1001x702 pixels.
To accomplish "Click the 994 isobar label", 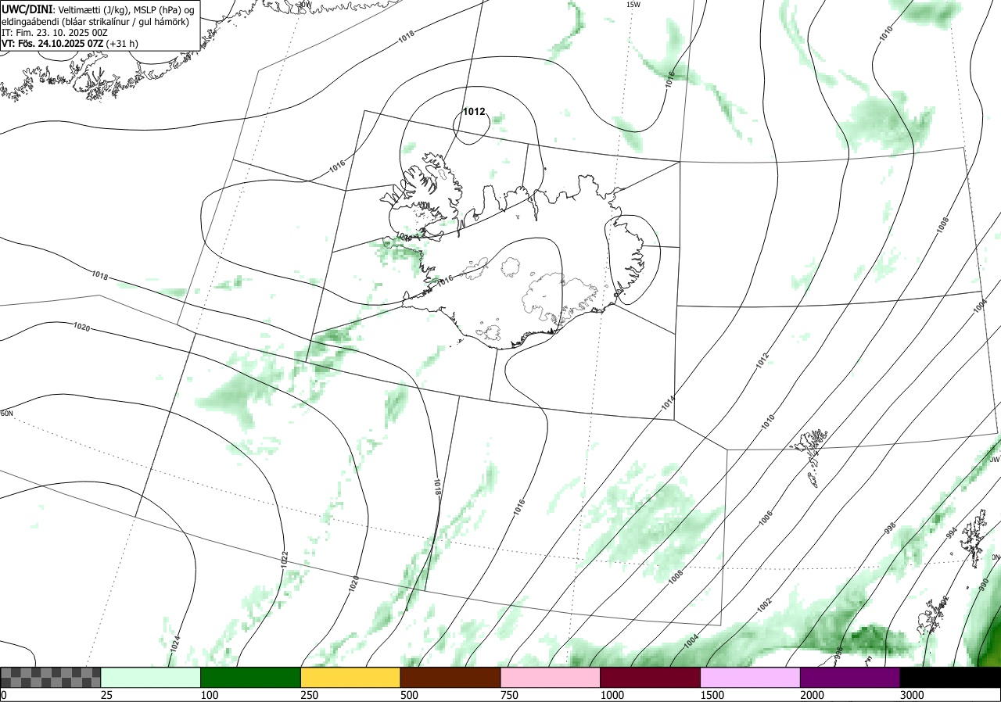I will tap(951, 532).
